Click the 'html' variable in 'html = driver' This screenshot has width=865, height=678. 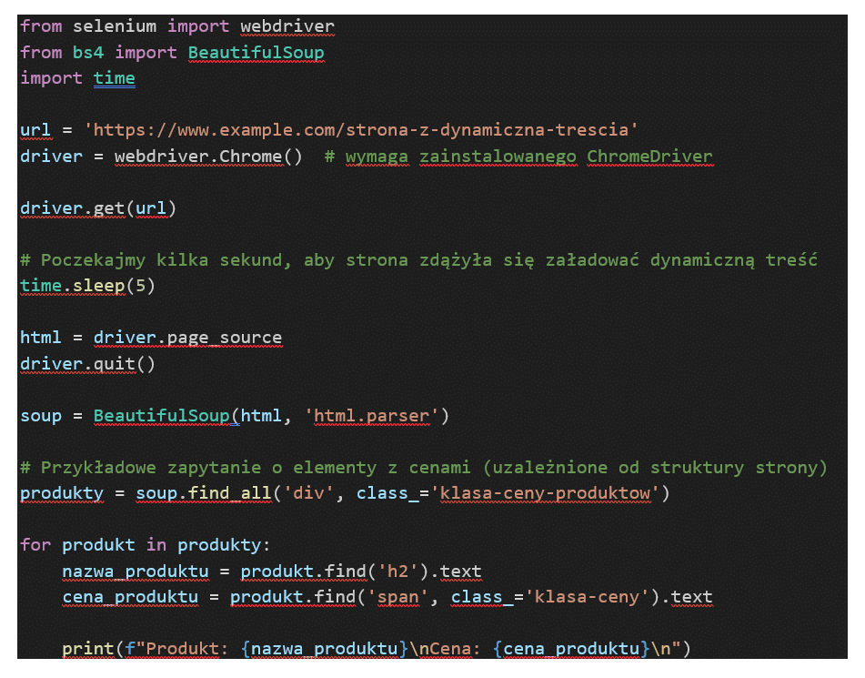tap(41, 338)
